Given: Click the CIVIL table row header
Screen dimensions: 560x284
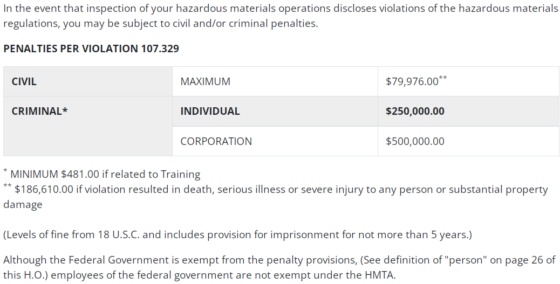Looking at the screenshot, I should 88,81.
